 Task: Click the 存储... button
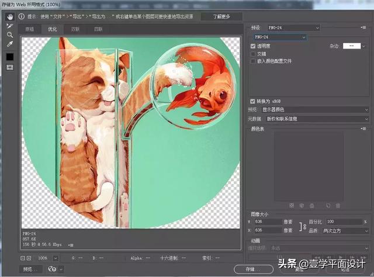[254, 269]
